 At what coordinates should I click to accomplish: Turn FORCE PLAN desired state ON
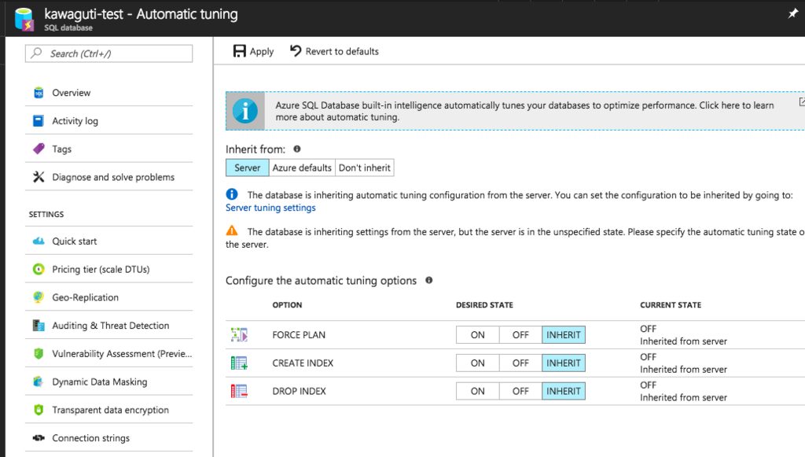478,335
